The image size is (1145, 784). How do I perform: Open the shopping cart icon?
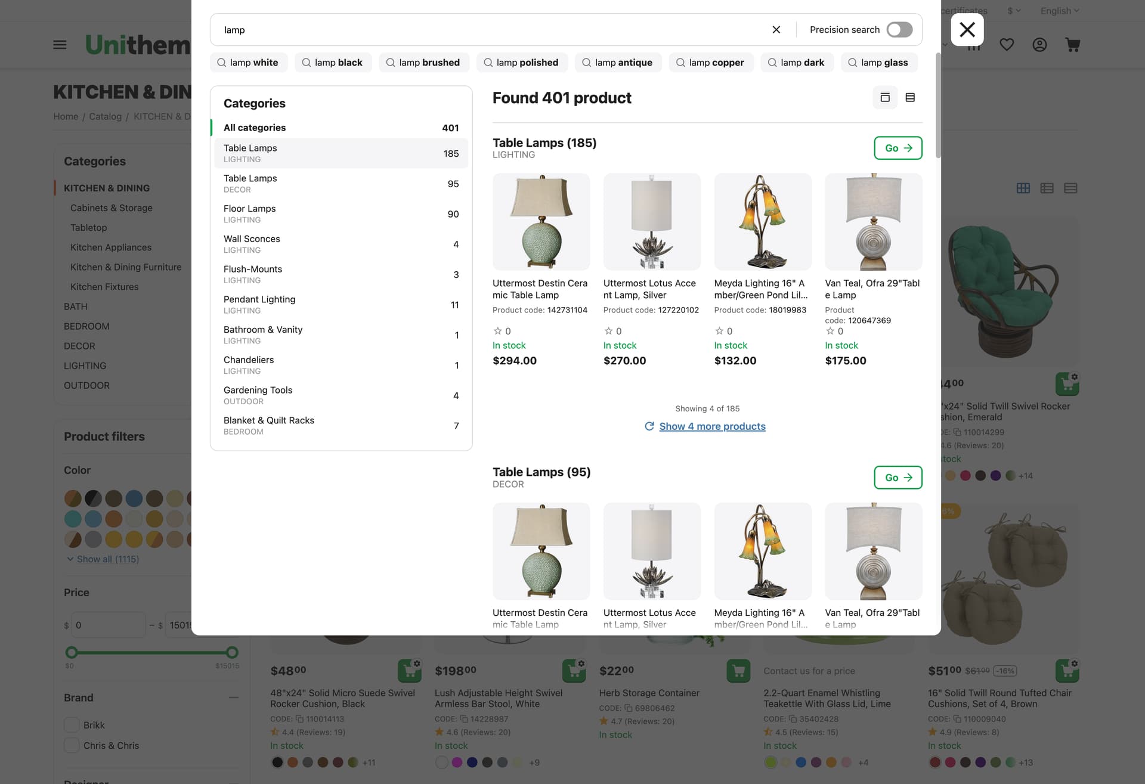pos(1072,45)
